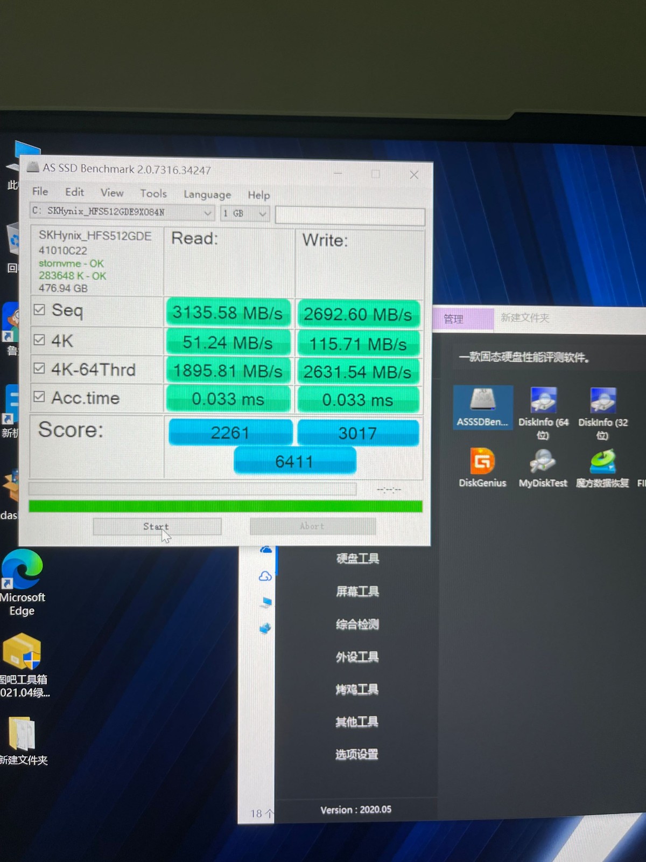Click 4K read value 51.24 MB/s
The image size is (646, 862).
pyautogui.click(x=228, y=342)
